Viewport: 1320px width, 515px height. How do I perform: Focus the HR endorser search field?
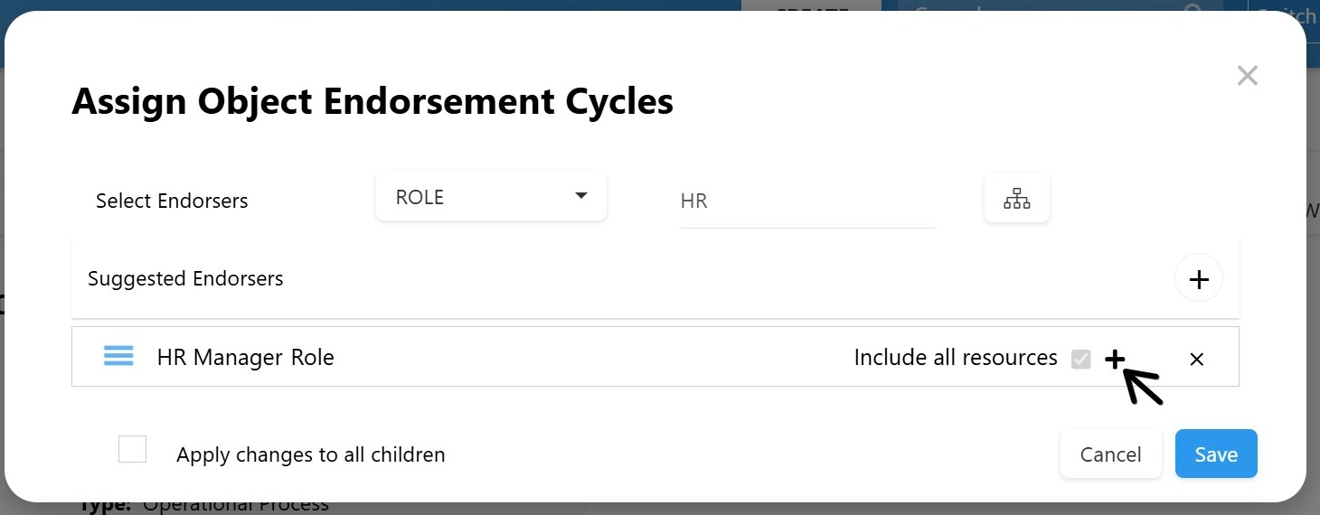[x=806, y=201]
